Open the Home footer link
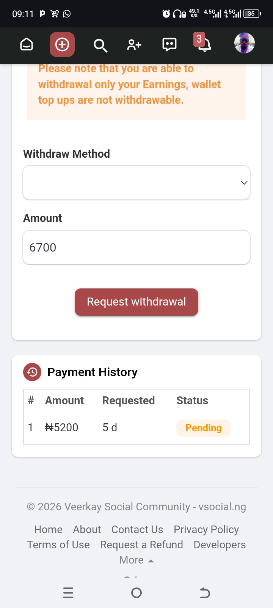 (48, 530)
